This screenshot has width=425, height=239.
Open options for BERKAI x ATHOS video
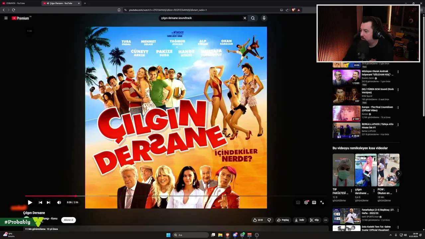click(x=398, y=125)
